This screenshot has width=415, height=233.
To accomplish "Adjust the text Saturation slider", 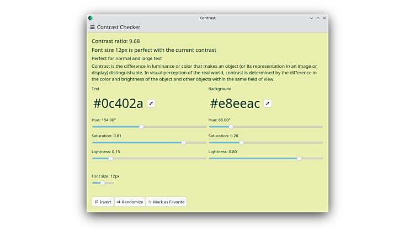I will 184,143.
